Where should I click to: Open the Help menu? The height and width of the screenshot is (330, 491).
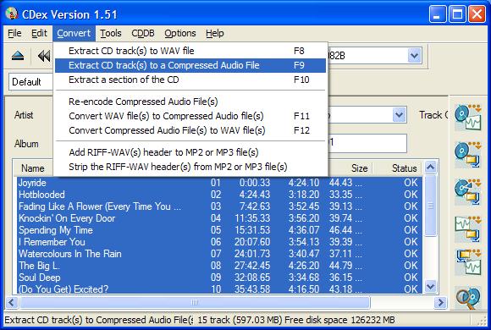click(x=215, y=33)
